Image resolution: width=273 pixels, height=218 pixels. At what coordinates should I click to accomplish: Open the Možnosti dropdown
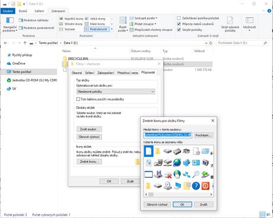coord(249,24)
